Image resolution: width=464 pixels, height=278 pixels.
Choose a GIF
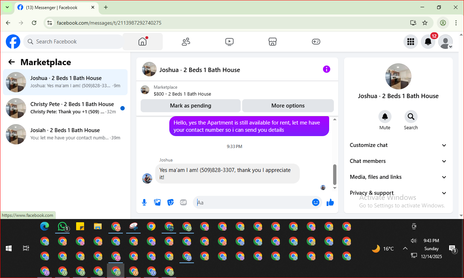coord(183,202)
